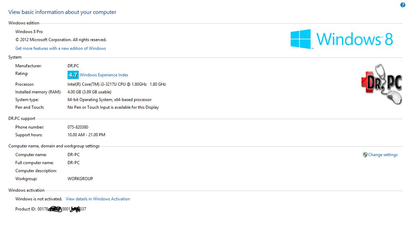Click the shield icon beside Change settings
Viewport: 406px width, 230px height.
tap(365, 155)
